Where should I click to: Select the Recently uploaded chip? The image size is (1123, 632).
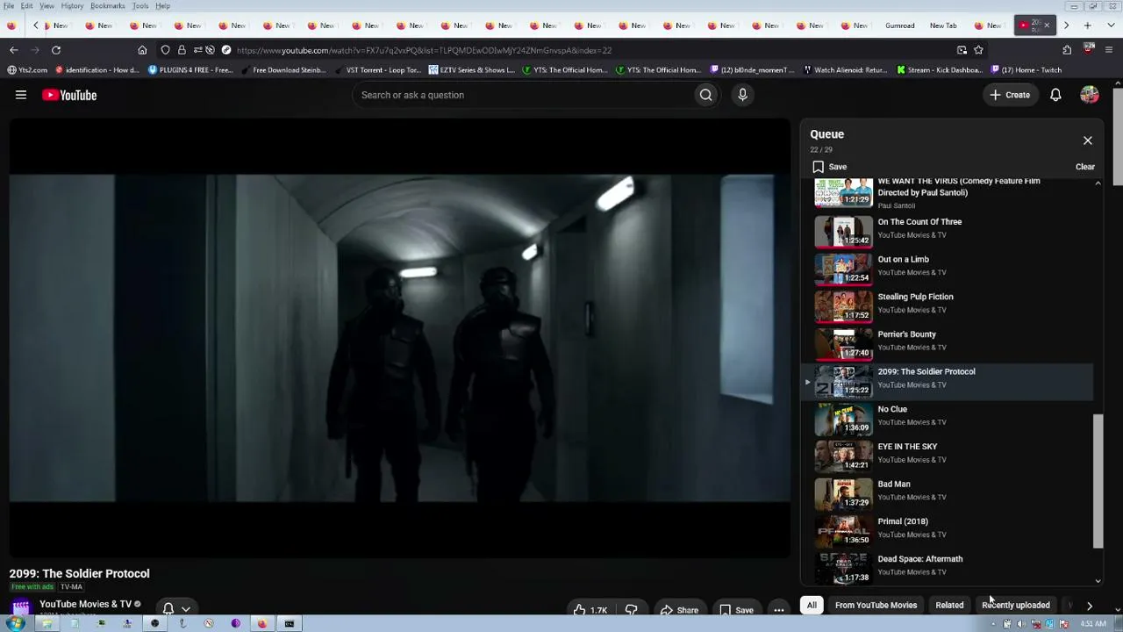[1015, 605]
